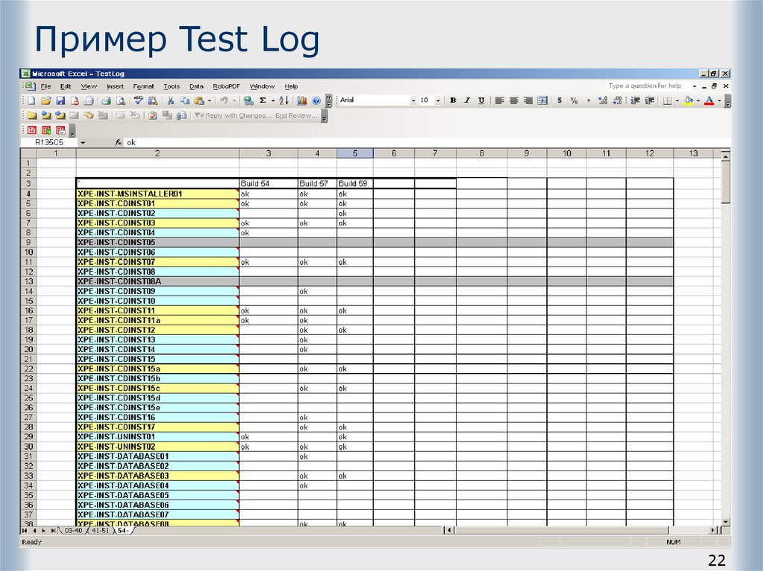This screenshot has width=763, height=571.
Task: Open the font size dropdown
Action: 438,100
